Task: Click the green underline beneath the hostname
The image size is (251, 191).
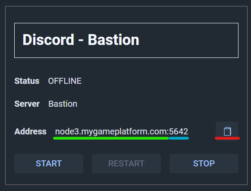Action: point(111,138)
